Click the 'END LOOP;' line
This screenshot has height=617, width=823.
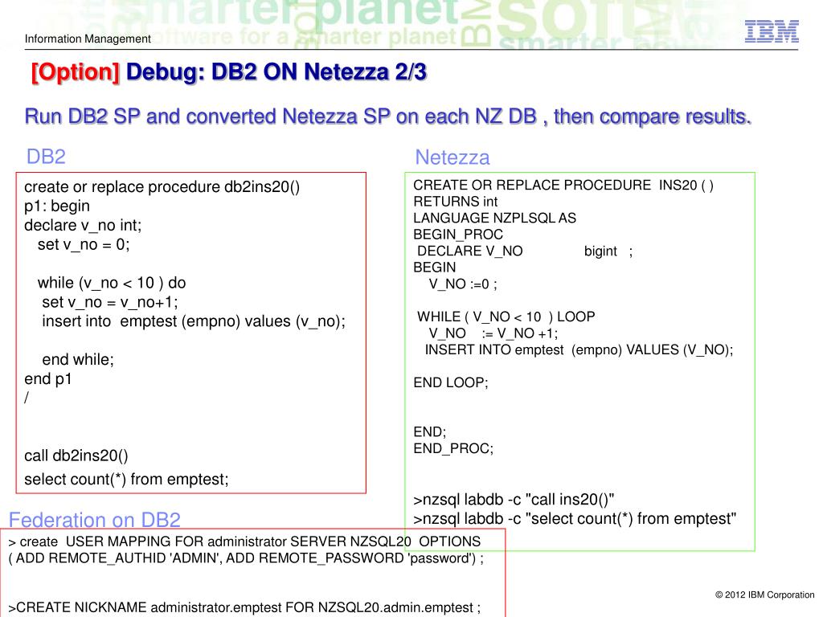point(451,382)
